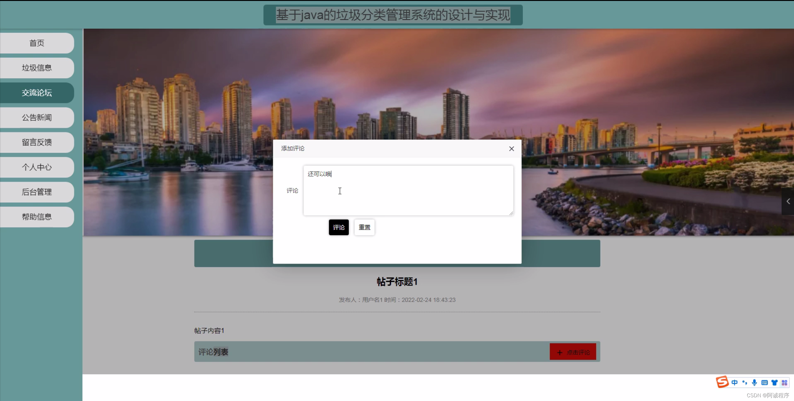Open Sogou skin settings via shirt icon
The image size is (794, 401).
pos(774,382)
